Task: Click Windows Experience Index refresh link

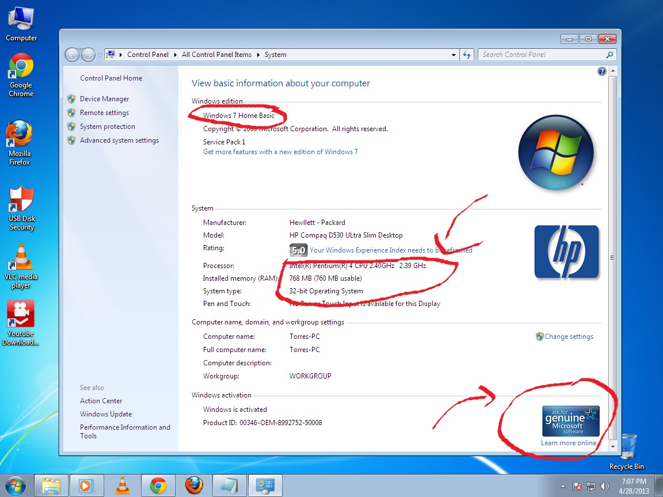Action: (391, 250)
